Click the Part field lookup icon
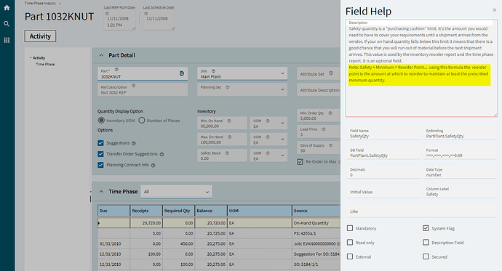502x271 pixels. (x=182, y=73)
